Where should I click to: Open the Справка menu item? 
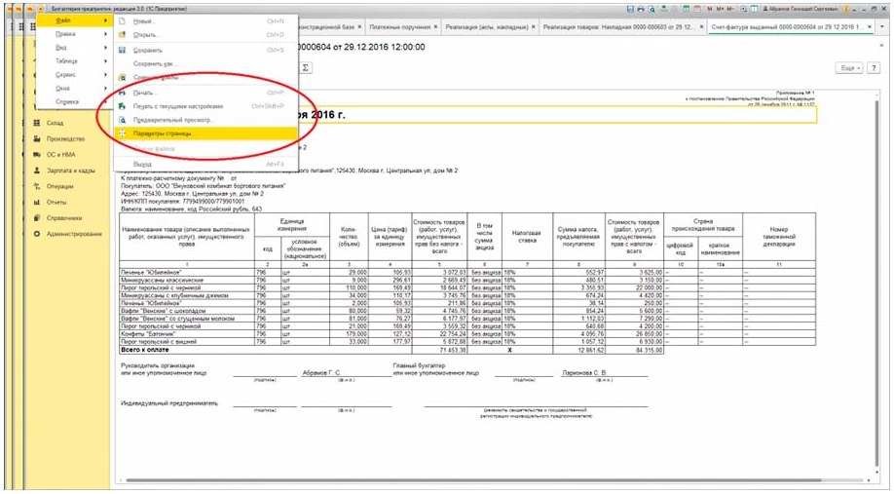pyautogui.click(x=72, y=102)
